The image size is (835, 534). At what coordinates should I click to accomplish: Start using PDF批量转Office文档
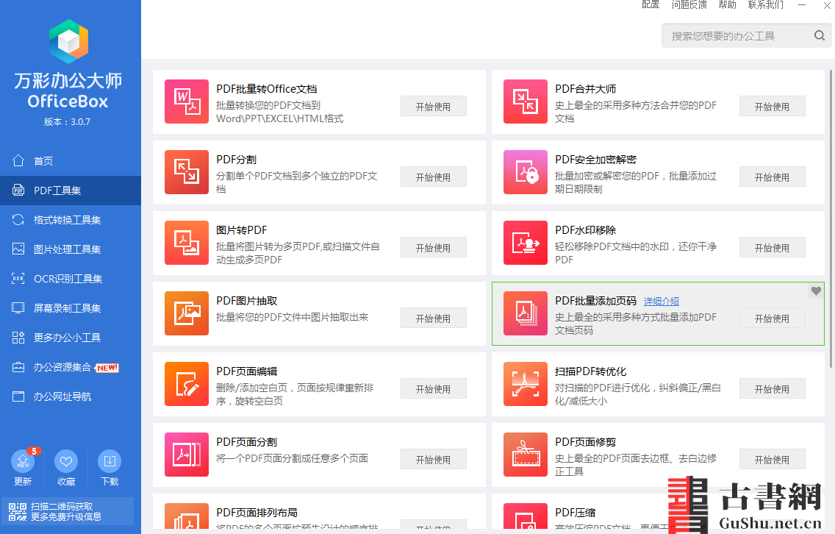tap(434, 107)
